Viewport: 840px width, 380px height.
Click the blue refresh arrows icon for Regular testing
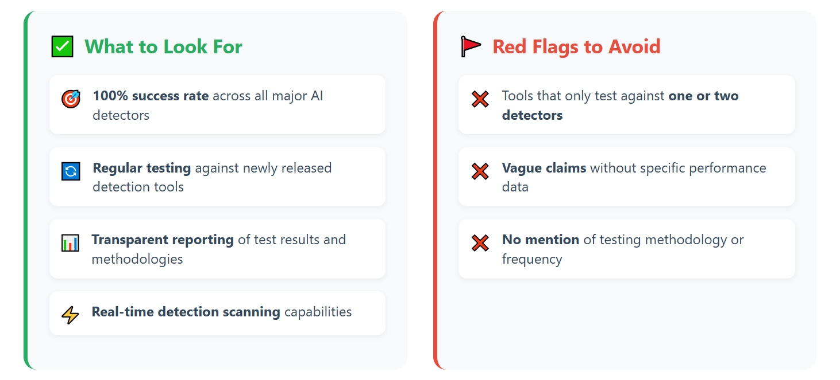71,171
